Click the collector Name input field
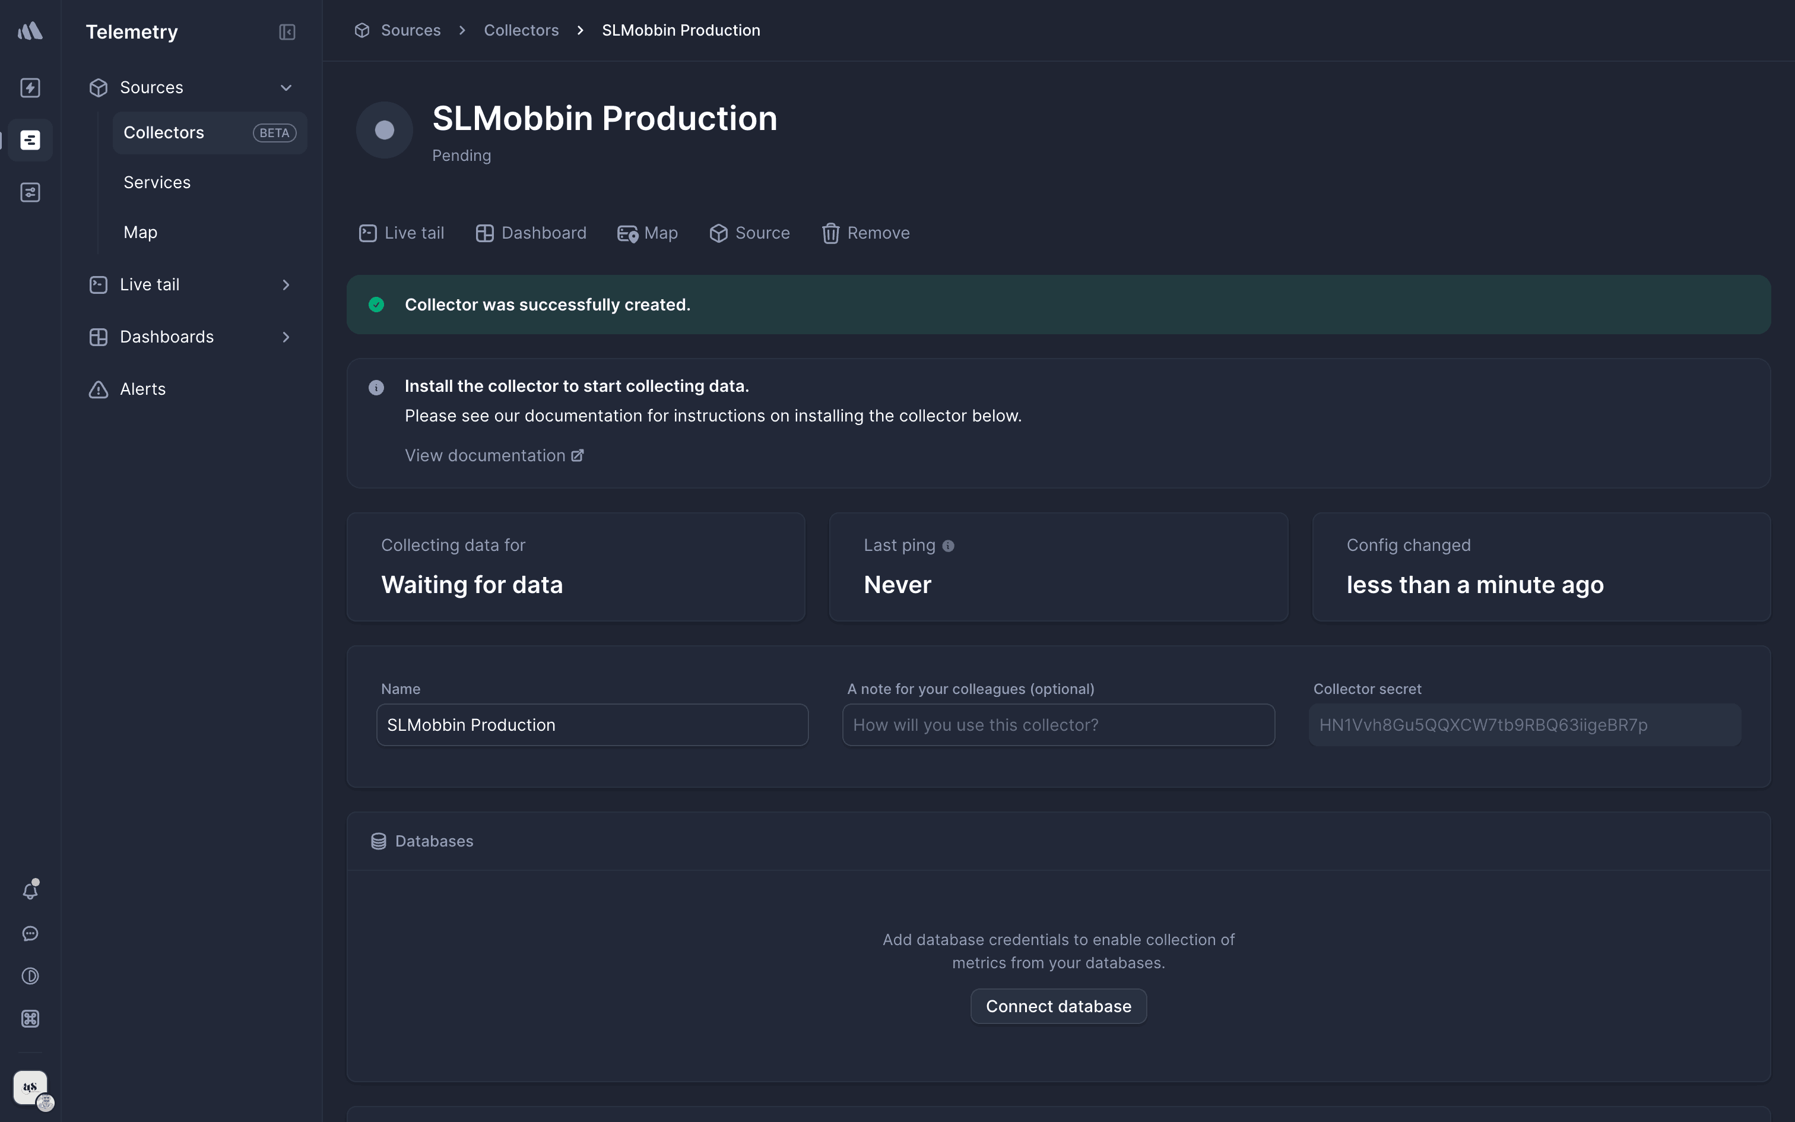The width and height of the screenshot is (1795, 1122). pos(592,725)
